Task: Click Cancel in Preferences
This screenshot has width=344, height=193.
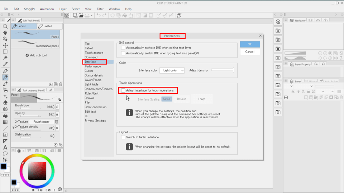Action: 250,52
